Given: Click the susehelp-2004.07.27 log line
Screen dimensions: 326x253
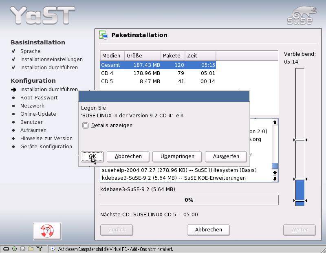Looking at the screenshot, I should tap(179, 170).
